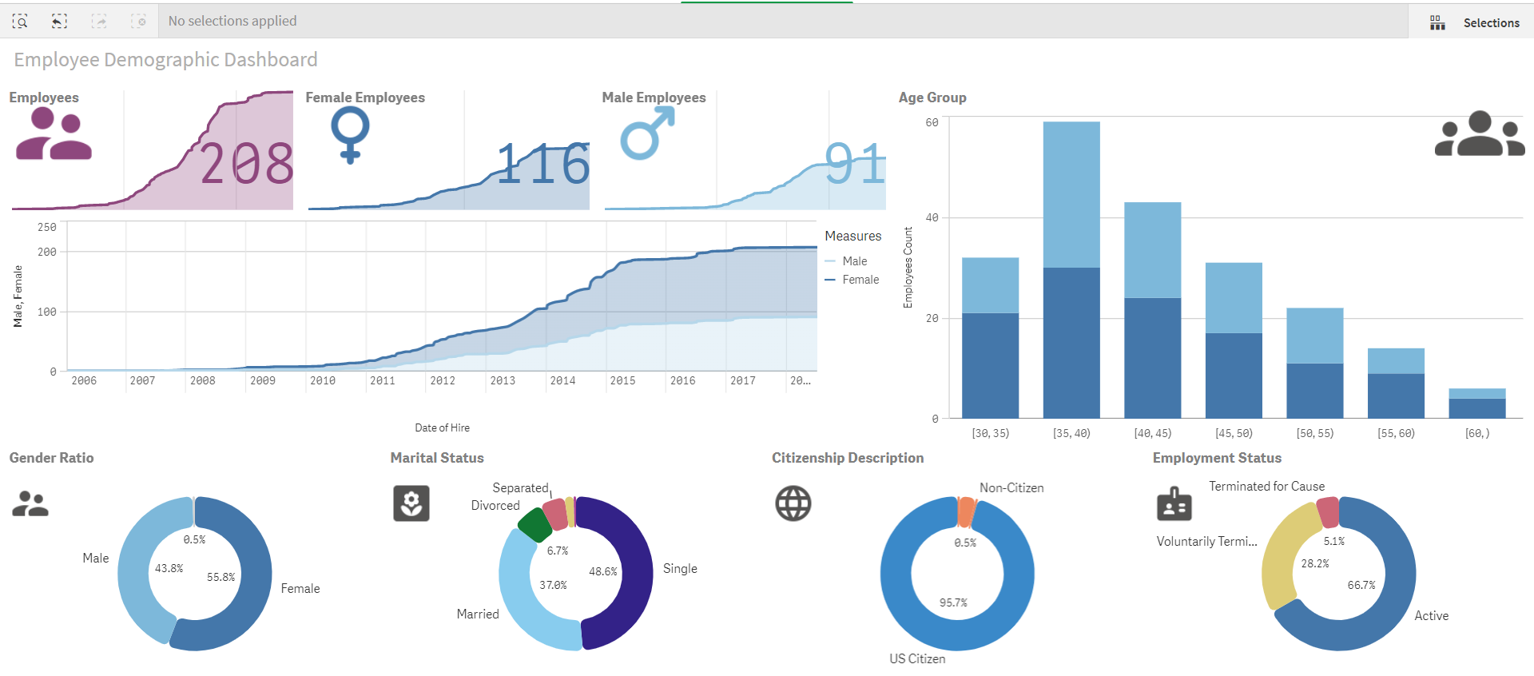Click the step forward selection icon
The image size is (1534, 676).
[x=99, y=22]
